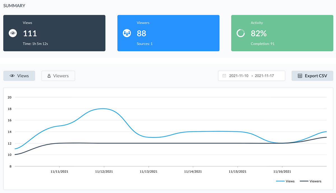Click the circular progress icon on Activity card
Screen dimensions: 336x193
[x=241, y=33]
